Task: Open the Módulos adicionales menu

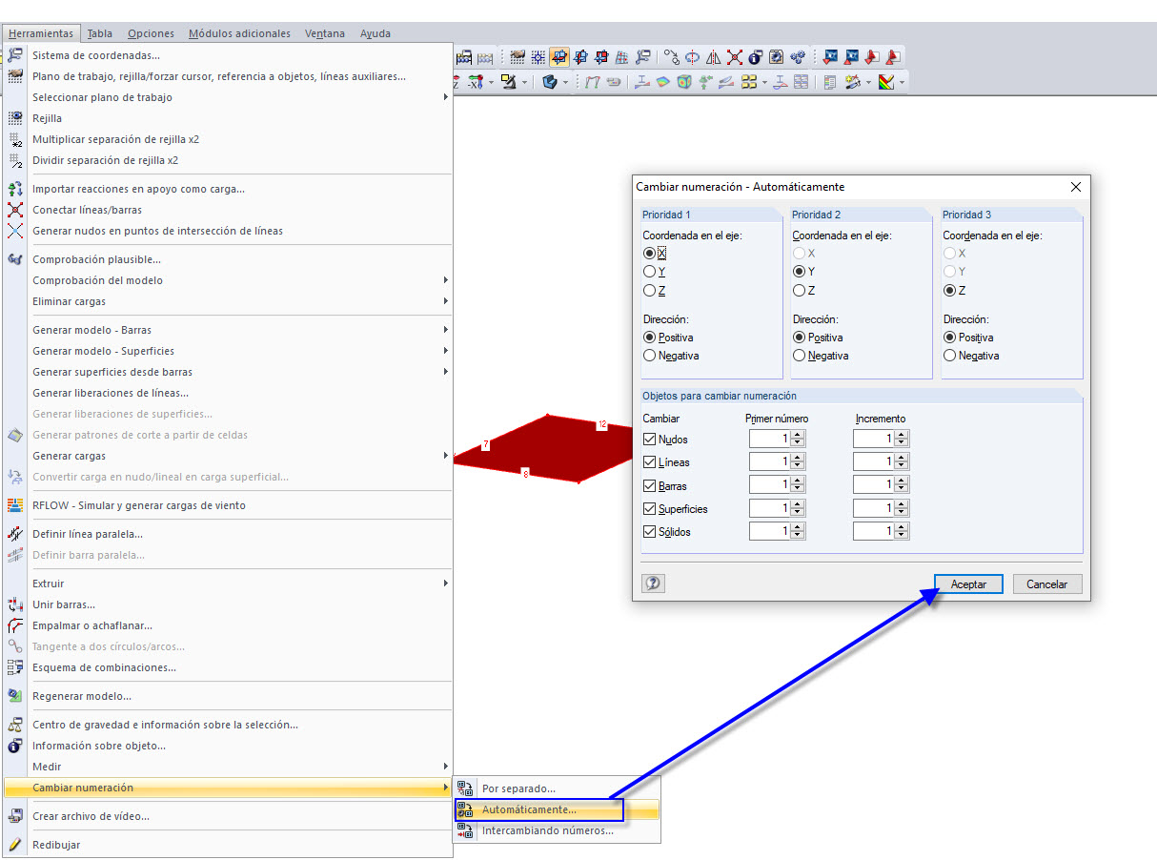Action: (x=239, y=33)
